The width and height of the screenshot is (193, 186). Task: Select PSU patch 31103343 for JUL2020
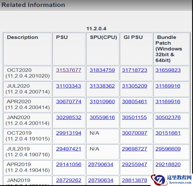pyautogui.click(x=69, y=86)
